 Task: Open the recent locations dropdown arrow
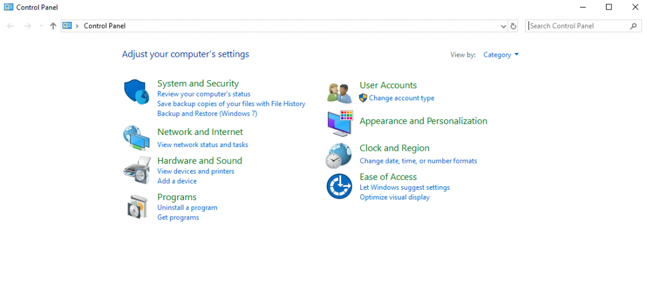41,26
